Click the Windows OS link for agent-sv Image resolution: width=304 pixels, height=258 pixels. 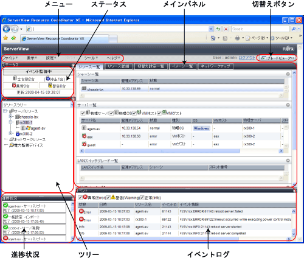pyautogui.click(x=201, y=128)
